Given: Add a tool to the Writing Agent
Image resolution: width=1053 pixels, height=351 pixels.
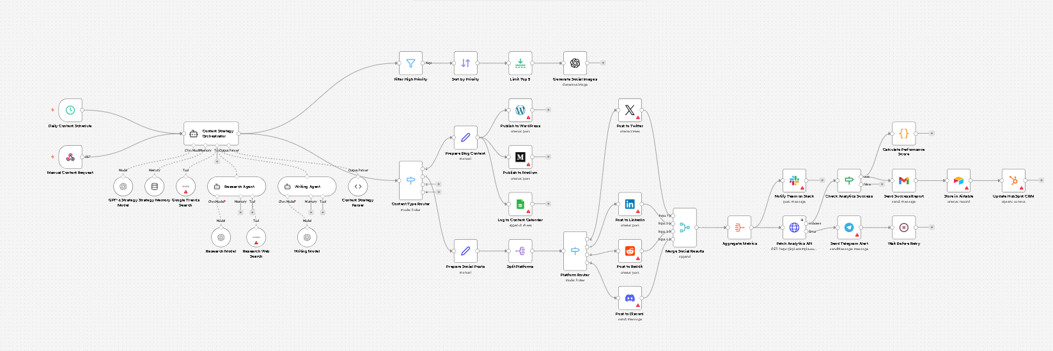Looking at the screenshot, I should (323, 212).
